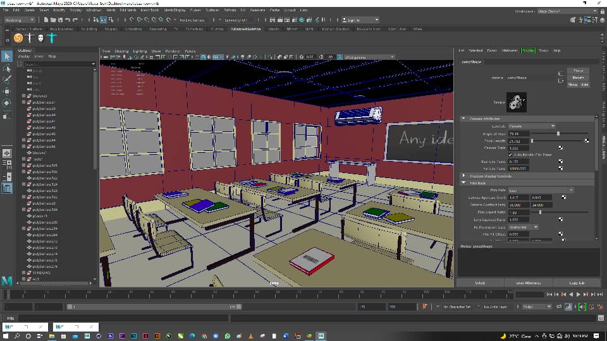Toggle the Auto Render Clip Plane checkbox

[x=510, y=155]
